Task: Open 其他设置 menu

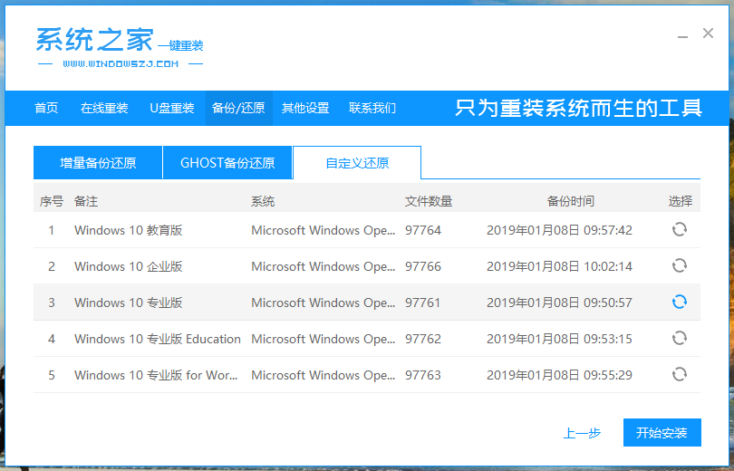Action: pyautogui.click(x=305, y=108)
